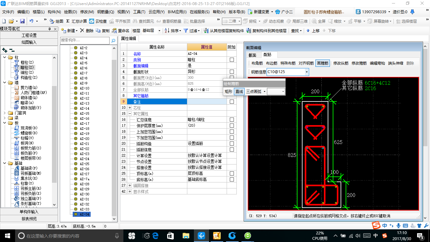The image size is (430, 242).
Task: Switch to 截面 tab
Action: tap(252, 55)
